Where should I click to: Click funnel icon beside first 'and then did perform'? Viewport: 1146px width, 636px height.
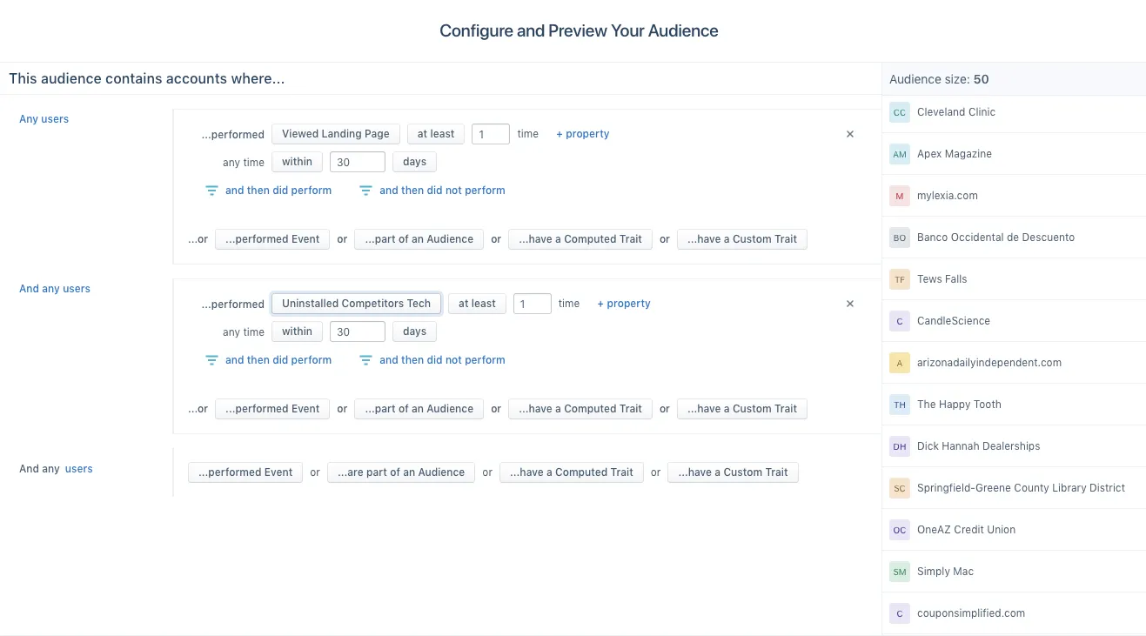[211, 191]
